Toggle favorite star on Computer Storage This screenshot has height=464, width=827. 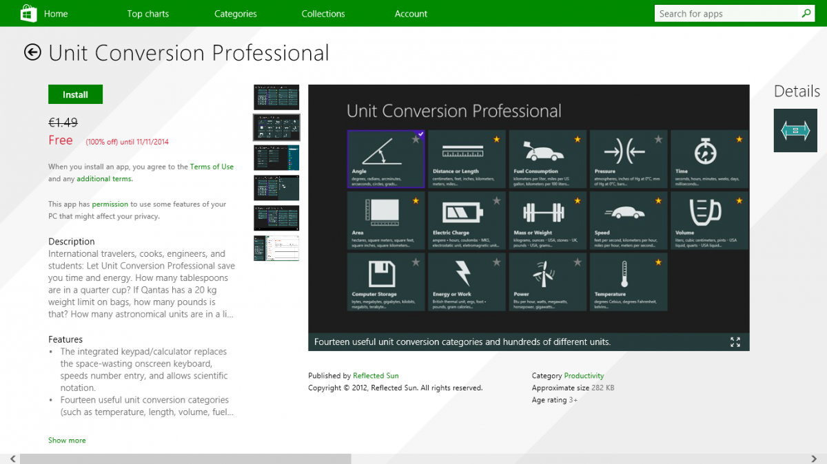[x=416, y=262]
